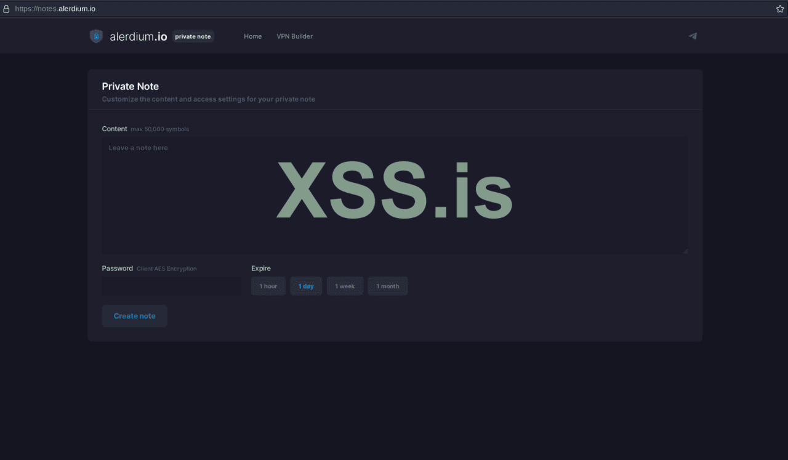The width and height of the screenshot is (788, 460).
Task: Click the Content label
Action: pos(115,129)
